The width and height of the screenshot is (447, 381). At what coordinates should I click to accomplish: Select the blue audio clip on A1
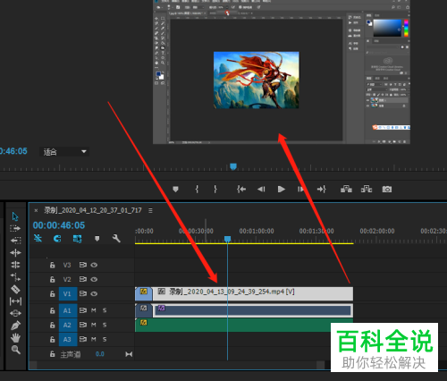pos(253,310)
